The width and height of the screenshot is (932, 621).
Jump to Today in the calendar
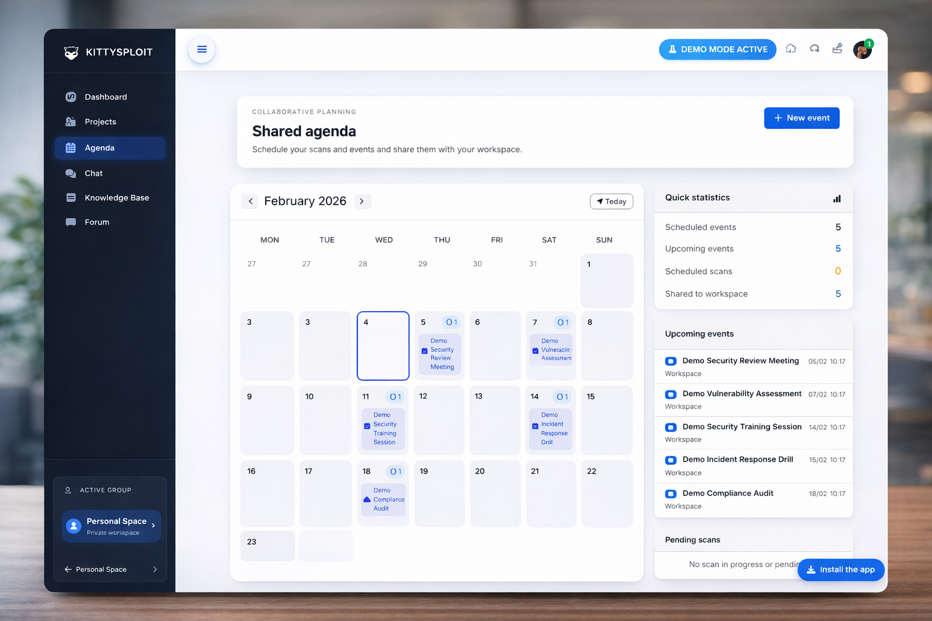click(611, 201)
